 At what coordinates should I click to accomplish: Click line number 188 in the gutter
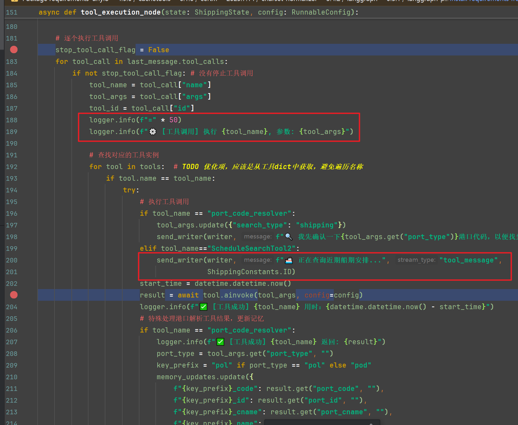coord(12,120)
